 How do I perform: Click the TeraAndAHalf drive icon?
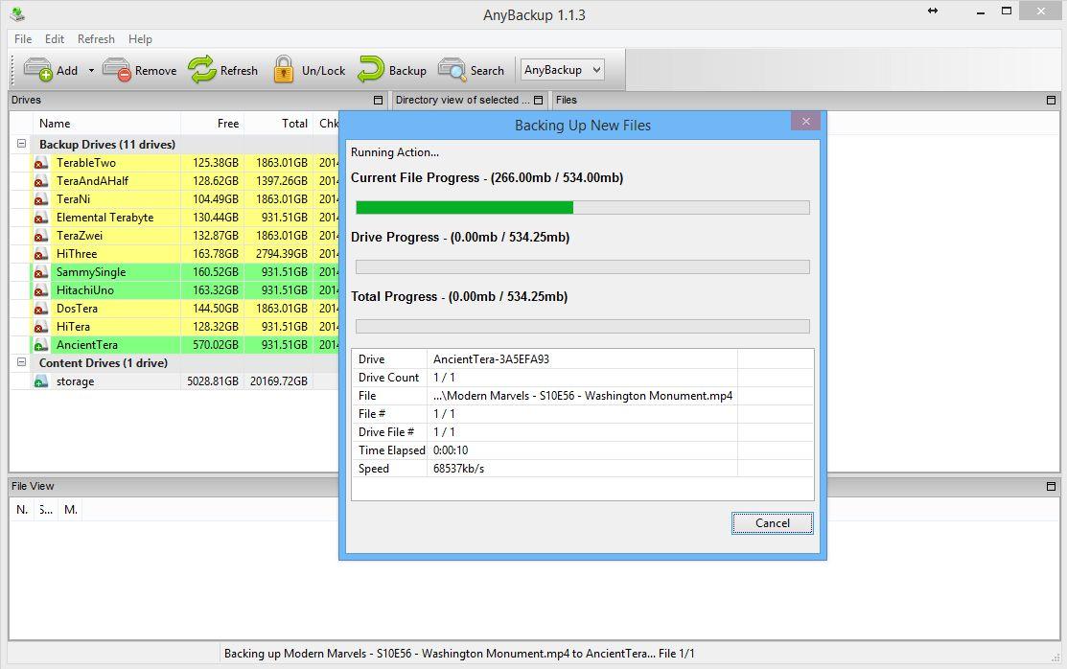tap(41, 181)
